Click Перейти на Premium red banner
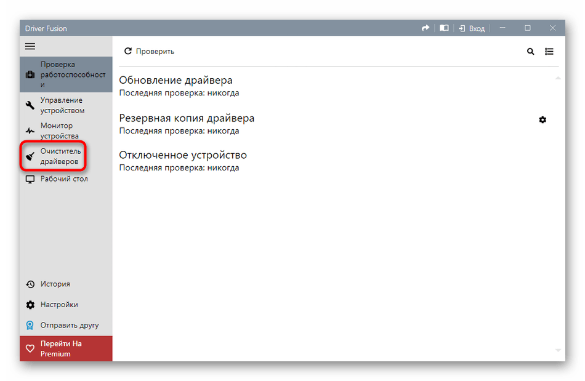This screenshot has width=585, height=381. click(62, 348)
